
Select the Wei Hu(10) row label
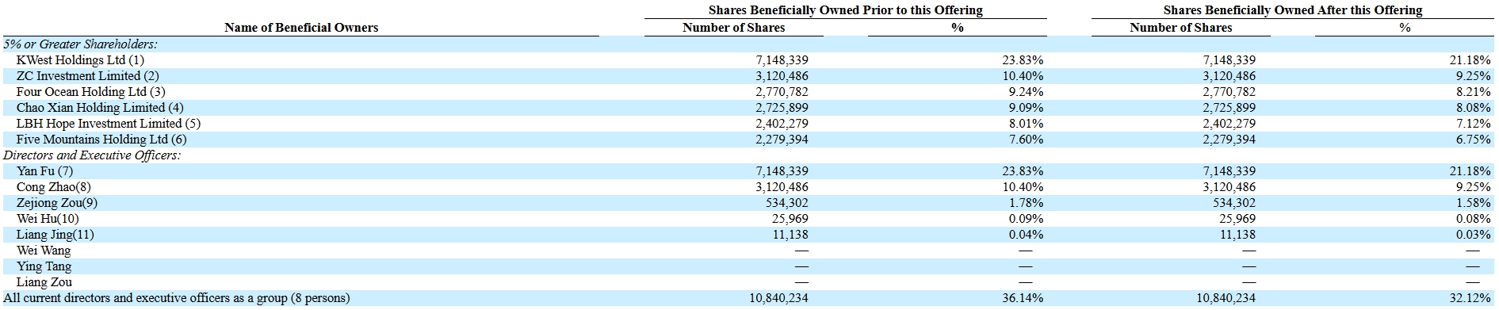pyautogui.click(x=48, y=219)
